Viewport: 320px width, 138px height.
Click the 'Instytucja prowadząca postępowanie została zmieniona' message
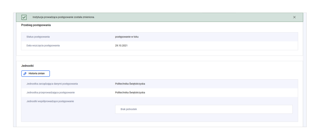pos(63,17)
